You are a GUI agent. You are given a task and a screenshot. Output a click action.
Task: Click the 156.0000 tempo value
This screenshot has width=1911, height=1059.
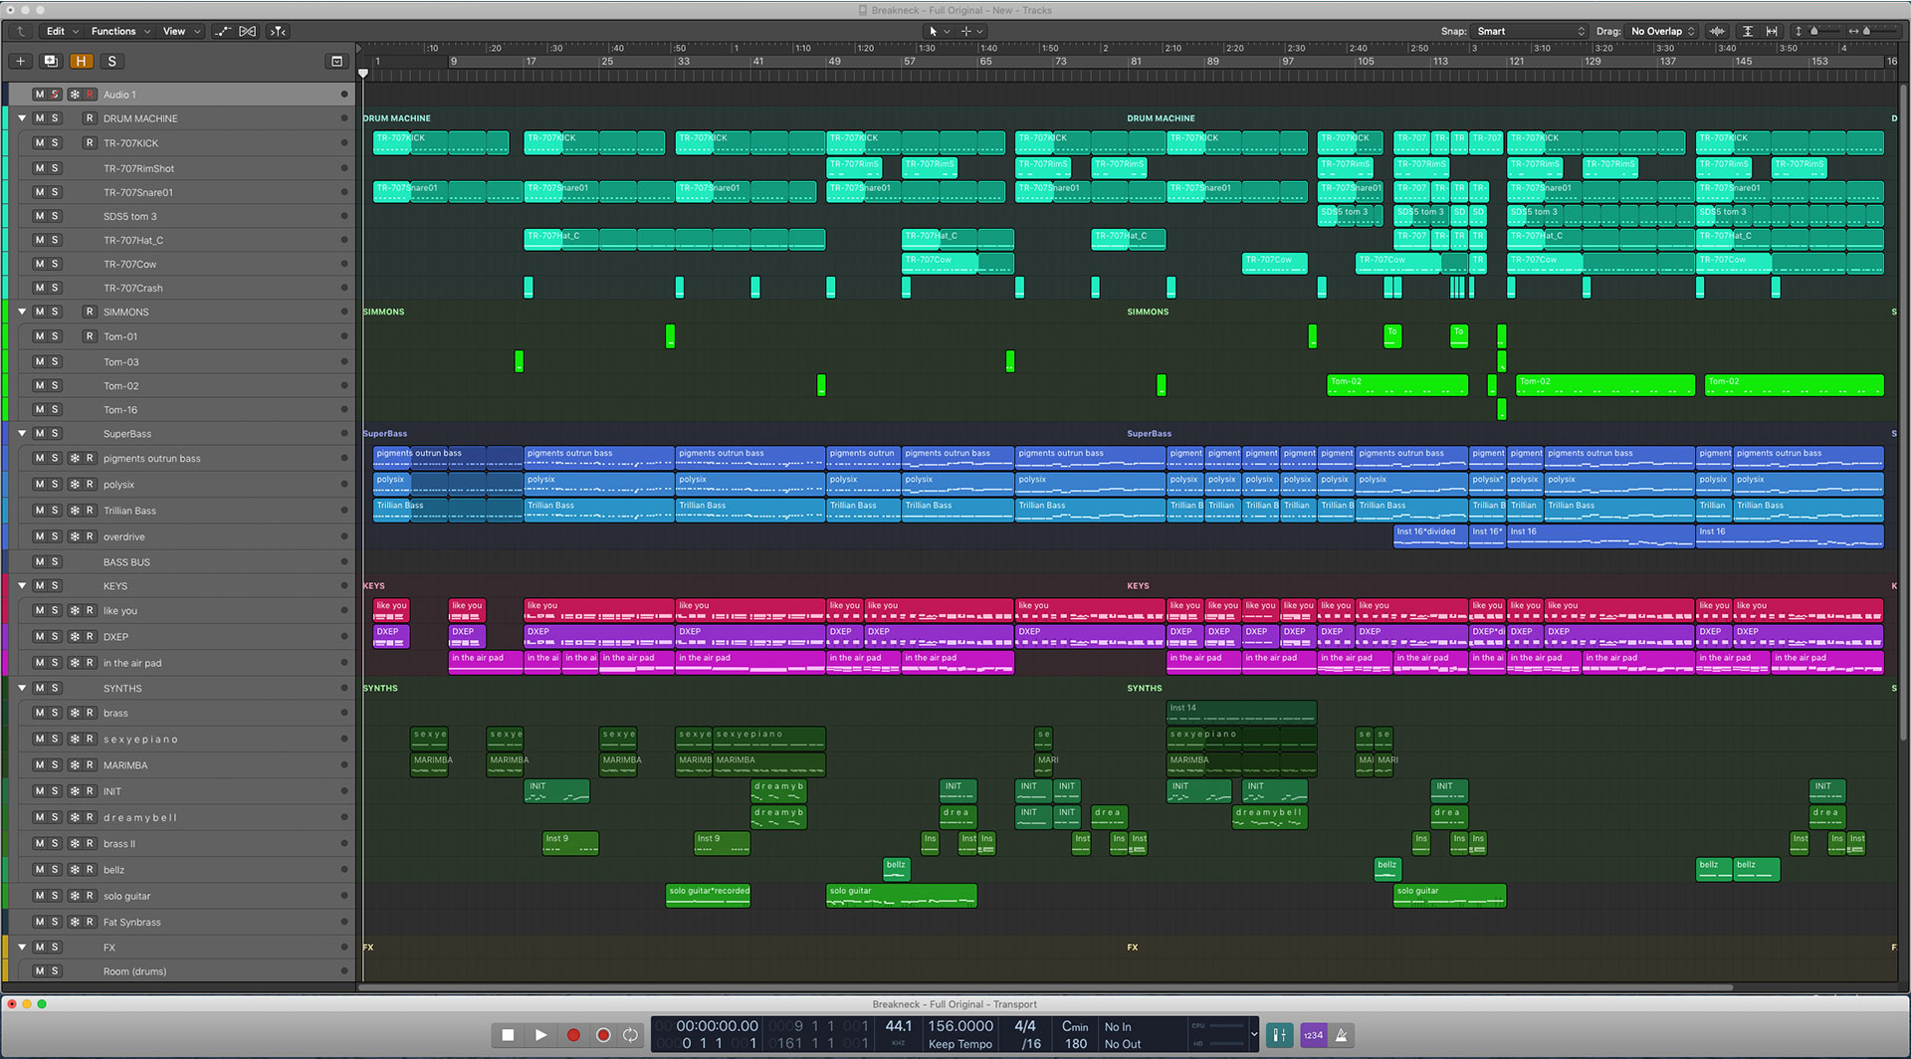pyautogui.click(x=960, y=1026)
